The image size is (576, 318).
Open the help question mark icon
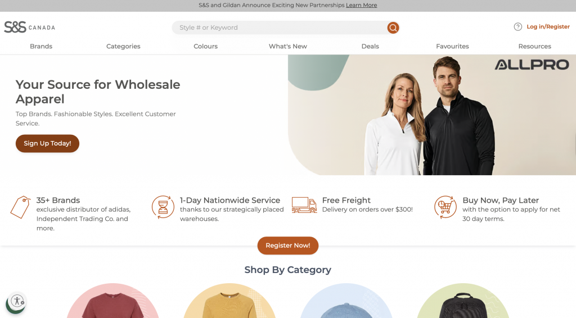coord(517,27)
